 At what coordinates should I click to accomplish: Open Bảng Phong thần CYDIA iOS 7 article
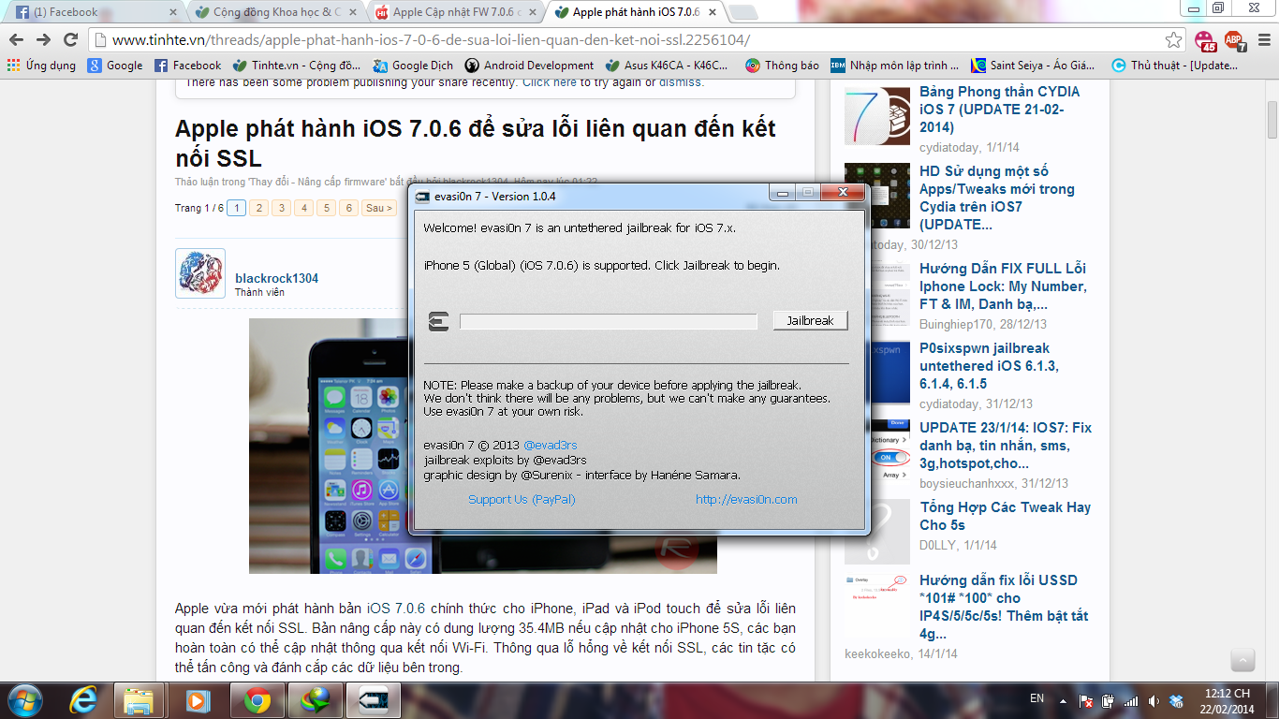click(999, 110)
